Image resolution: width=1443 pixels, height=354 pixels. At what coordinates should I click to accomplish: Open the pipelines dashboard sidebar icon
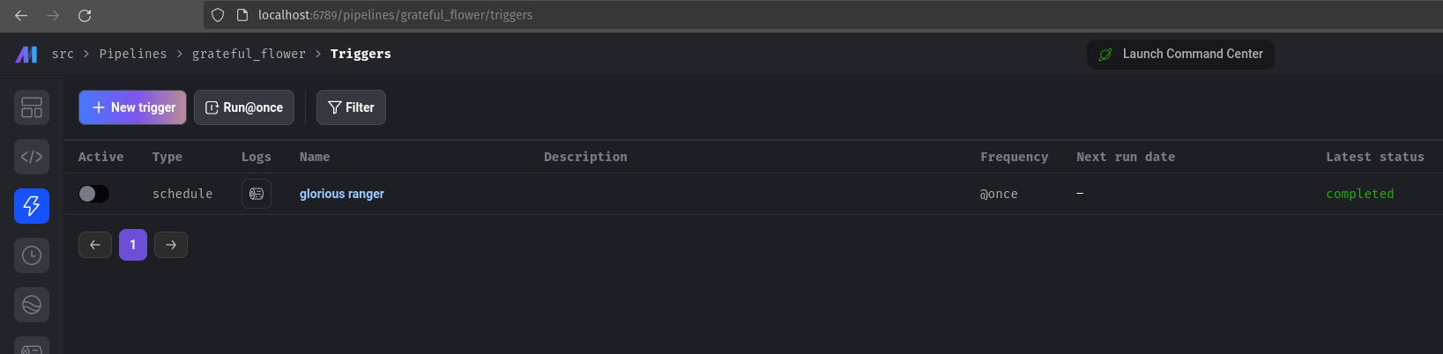[x=32, y=107]
